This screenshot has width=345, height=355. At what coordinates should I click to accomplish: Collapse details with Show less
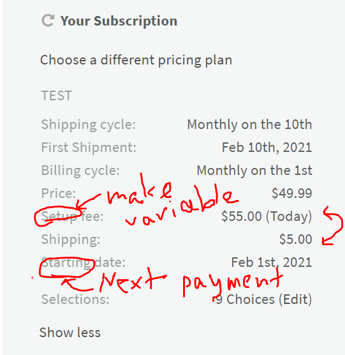70,333
